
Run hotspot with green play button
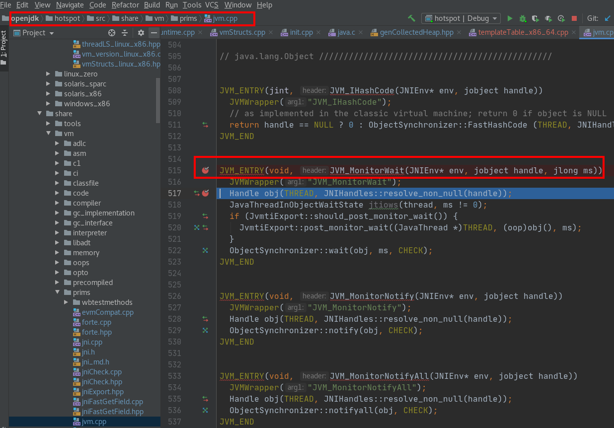(510, 18)
